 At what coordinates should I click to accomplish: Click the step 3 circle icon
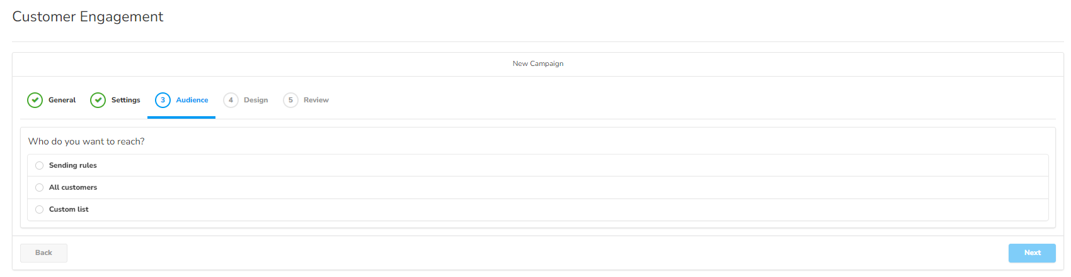click(163, 100)
